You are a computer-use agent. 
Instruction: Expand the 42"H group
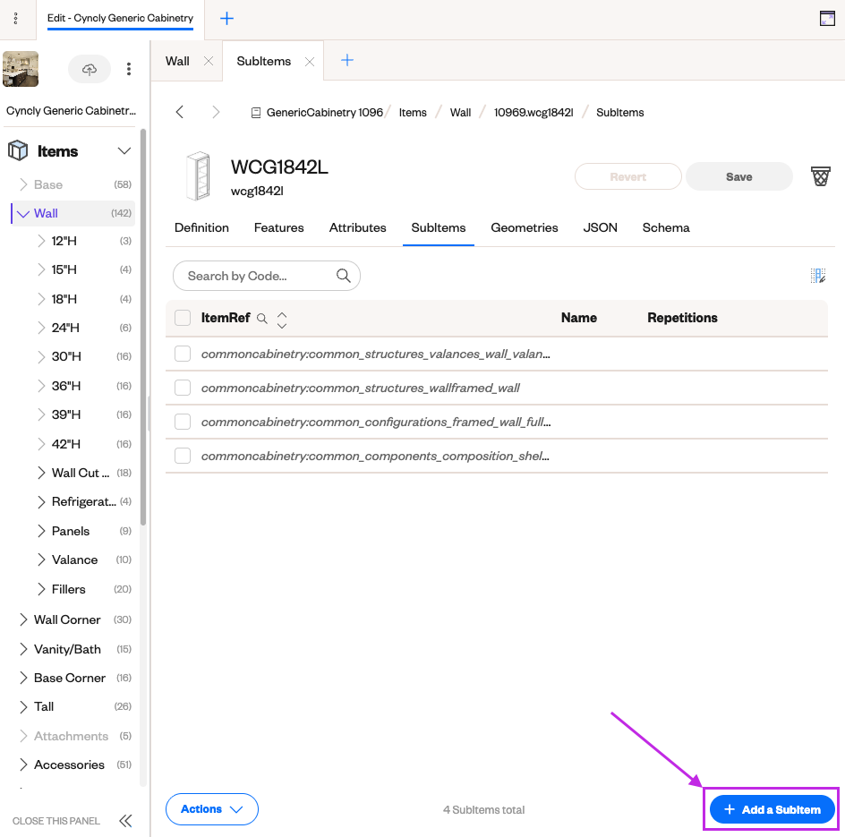(x=41, y=444)
